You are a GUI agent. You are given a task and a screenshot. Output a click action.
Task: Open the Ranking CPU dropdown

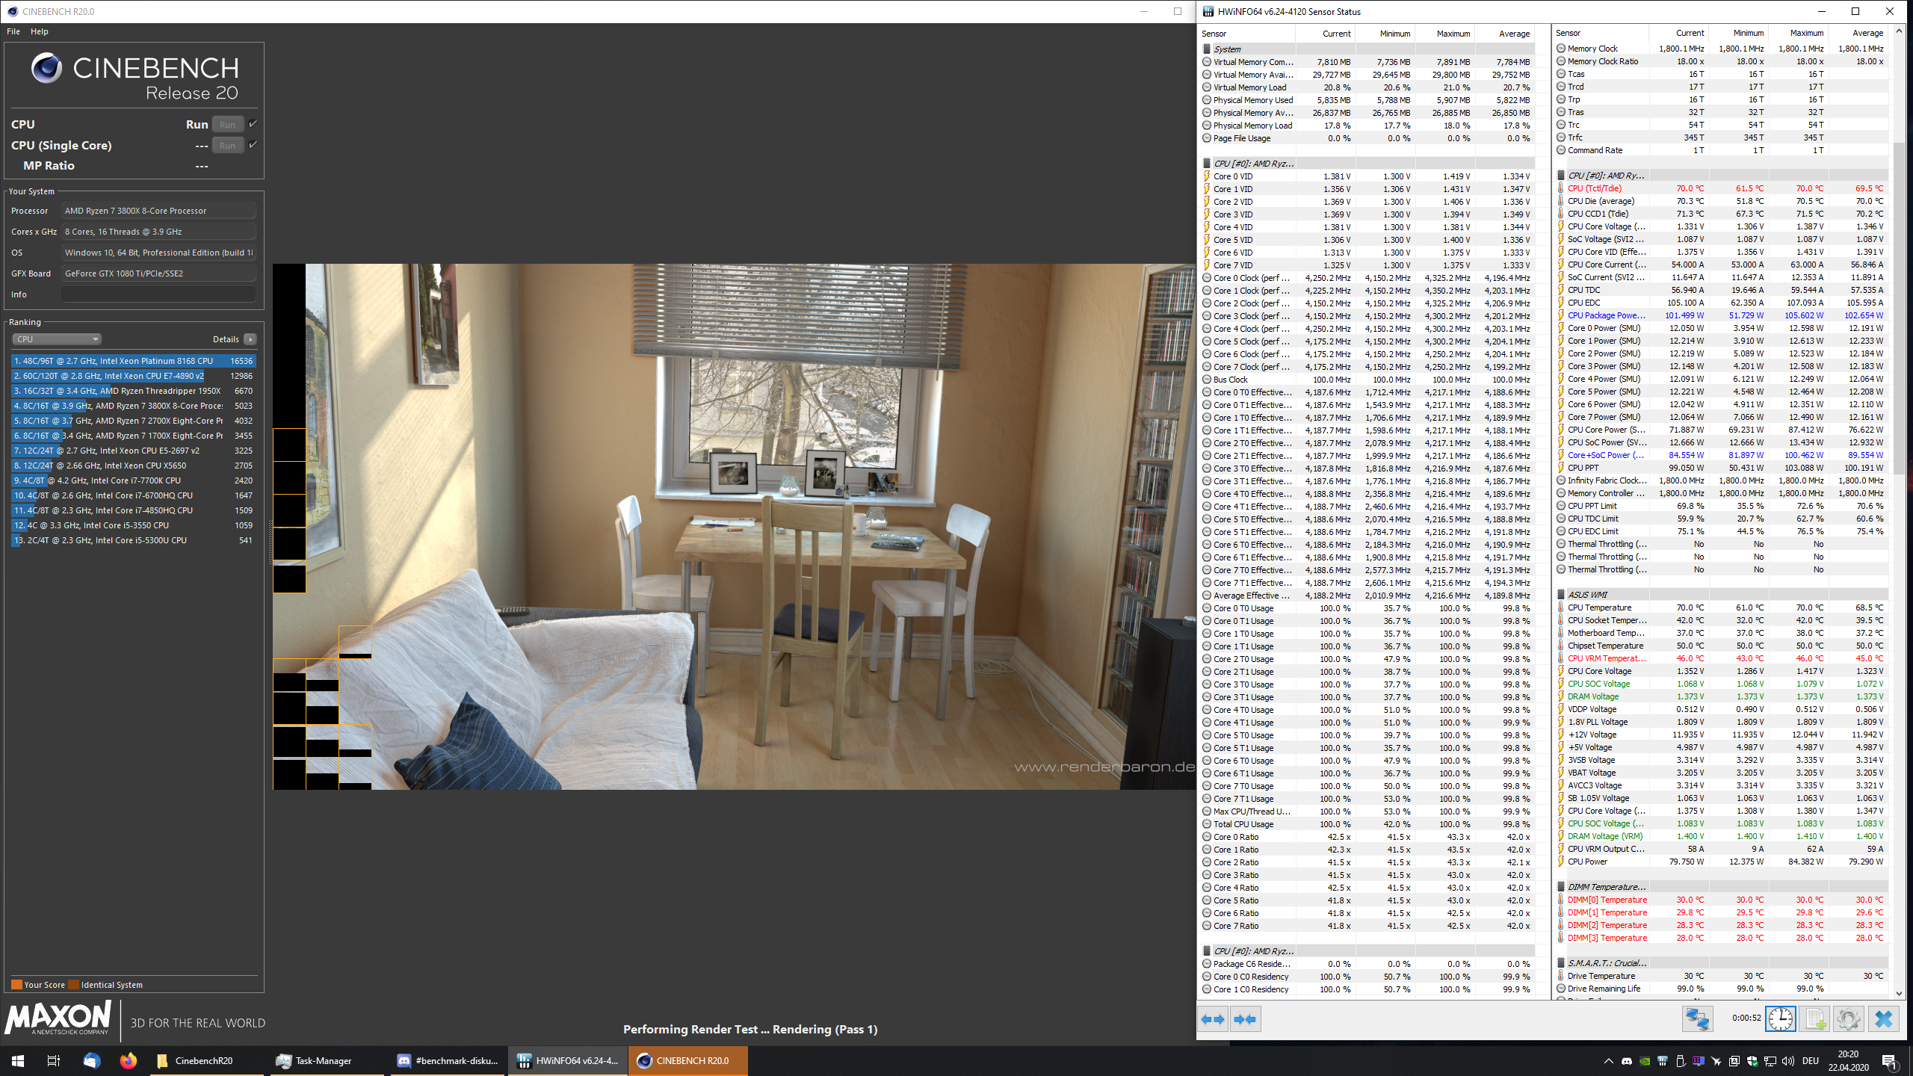(x=57, y=339)
